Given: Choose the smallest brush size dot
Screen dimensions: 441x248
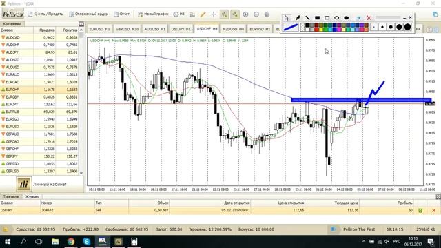Looking at the screenshot, I should pos(373,28).
